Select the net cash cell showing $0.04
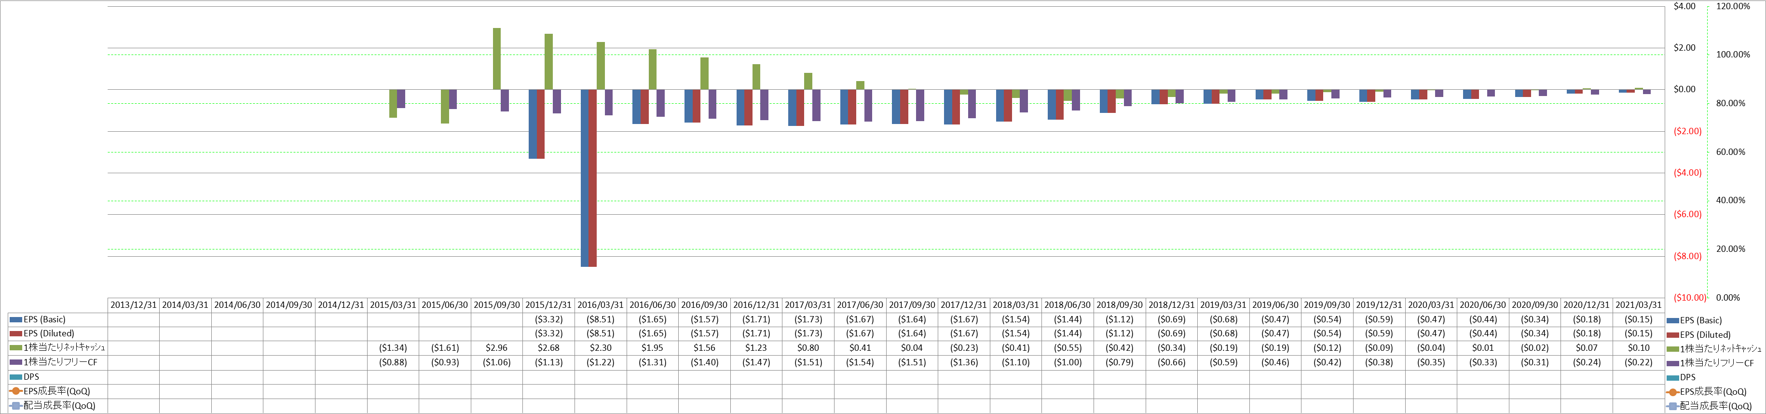This screenshot has width=1766, height=414. point(912,348)
